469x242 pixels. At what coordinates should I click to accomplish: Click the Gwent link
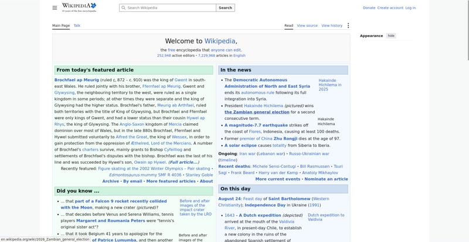(x=181, y=80)
